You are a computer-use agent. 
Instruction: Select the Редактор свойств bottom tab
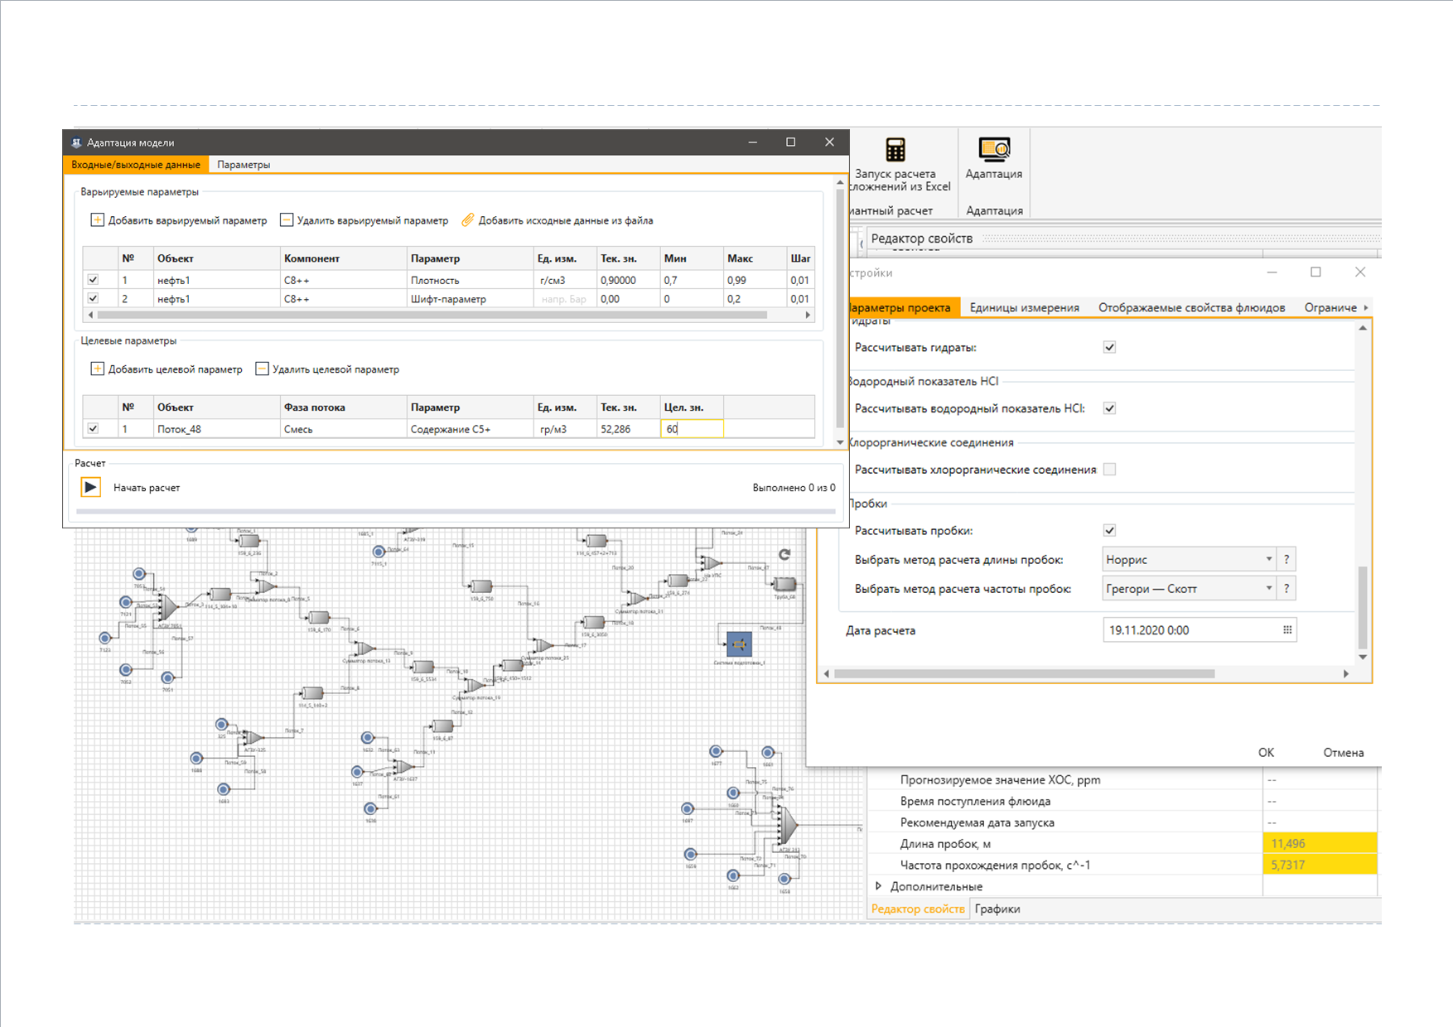918,909
